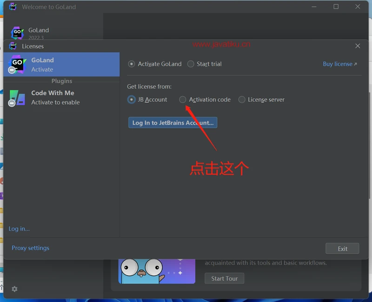
Task: Maximize the Welcome to GoLand window
Action: pos(336,7)
